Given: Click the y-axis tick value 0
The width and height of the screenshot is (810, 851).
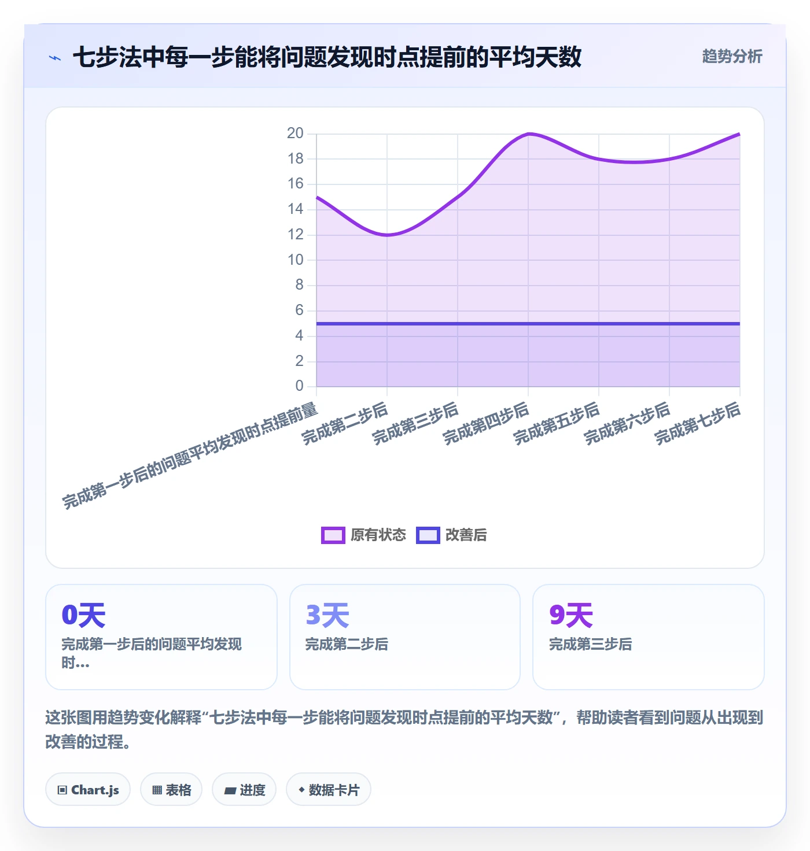Looking at the screenshot, I should 299,386.
